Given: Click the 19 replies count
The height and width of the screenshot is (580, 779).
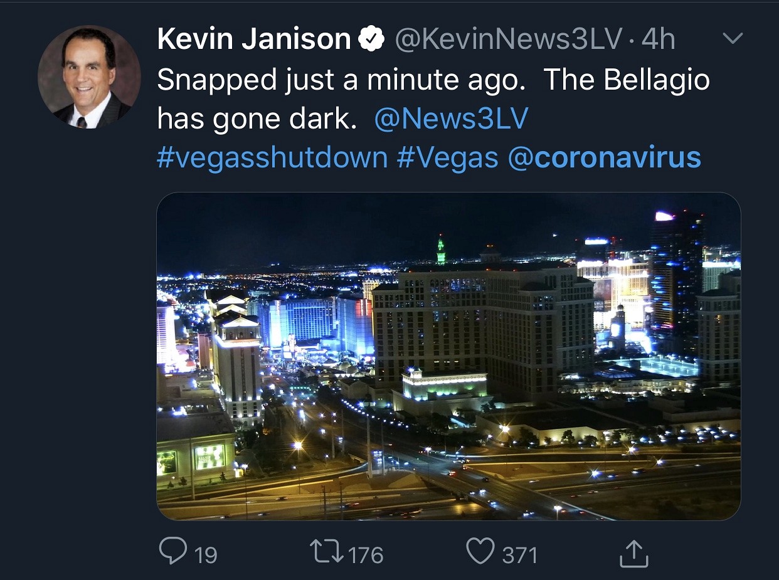Looking at the screenshot, I should click(206, 555).
